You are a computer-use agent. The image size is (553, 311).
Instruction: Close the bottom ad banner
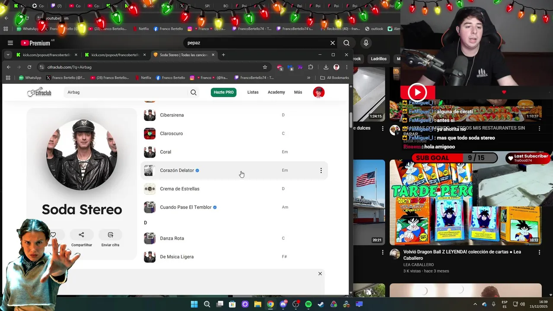click(320, 273)
